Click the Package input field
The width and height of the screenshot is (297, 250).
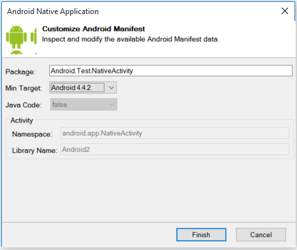[171, 71]
